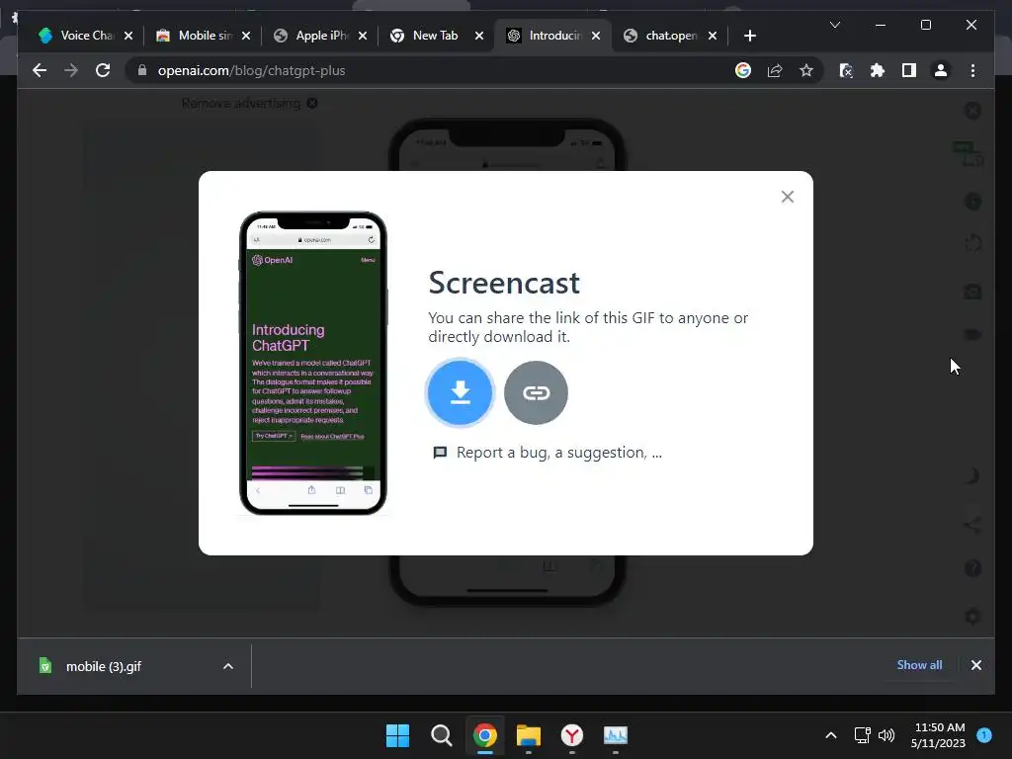Copy the share link using the gray chain button
Viewport: 1012px width, 759px height.
[x=536, y=392]
